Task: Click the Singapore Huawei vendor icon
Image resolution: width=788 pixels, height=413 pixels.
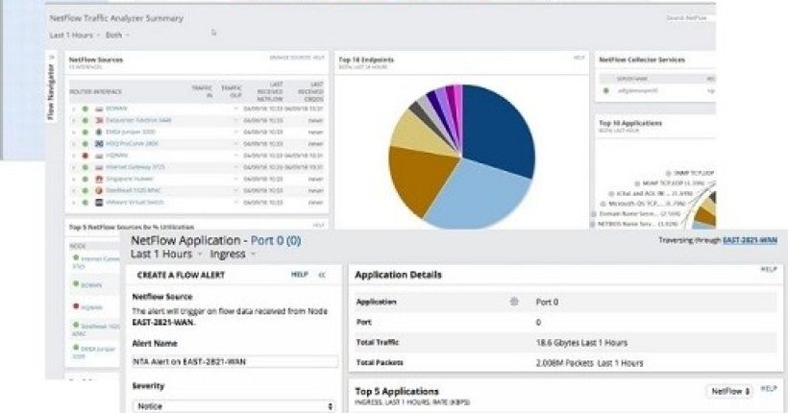Action: click(x=99, y=179)
